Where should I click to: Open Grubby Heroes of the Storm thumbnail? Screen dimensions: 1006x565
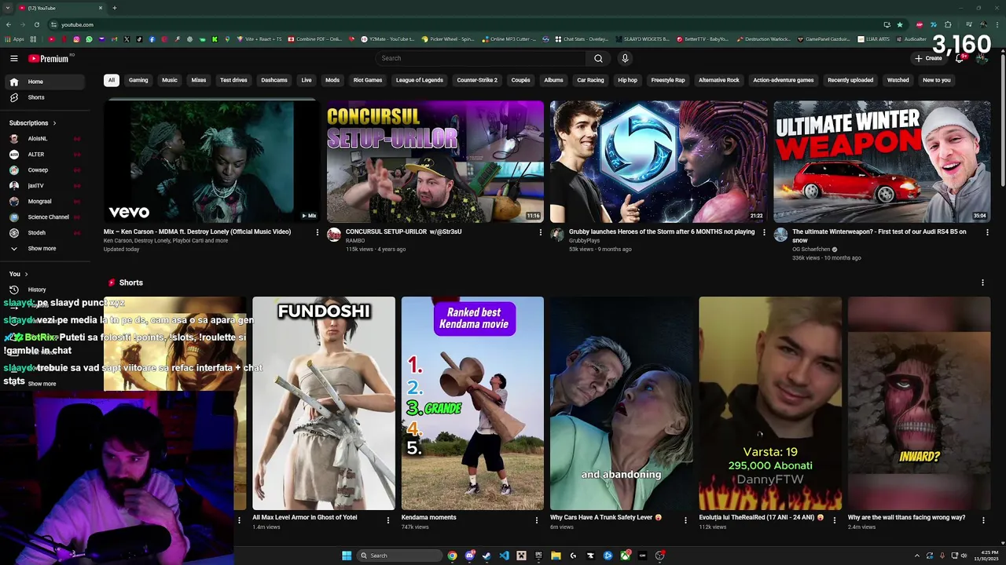tap(659, 162)
